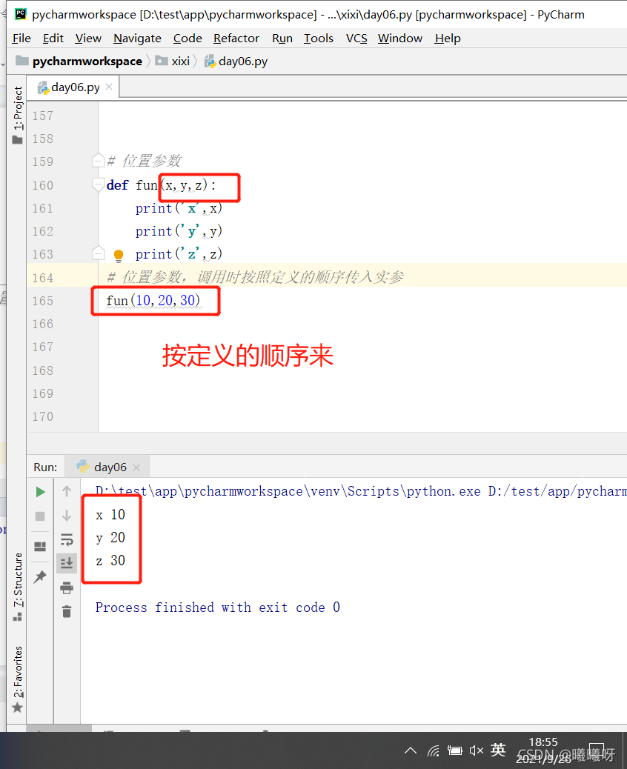
Task: Pin the day06 run tab
Action: coord(40,576)
